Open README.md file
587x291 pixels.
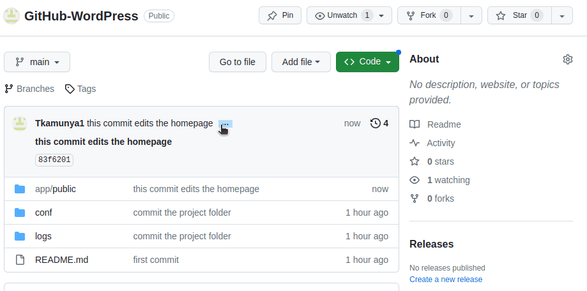point(62,260)
